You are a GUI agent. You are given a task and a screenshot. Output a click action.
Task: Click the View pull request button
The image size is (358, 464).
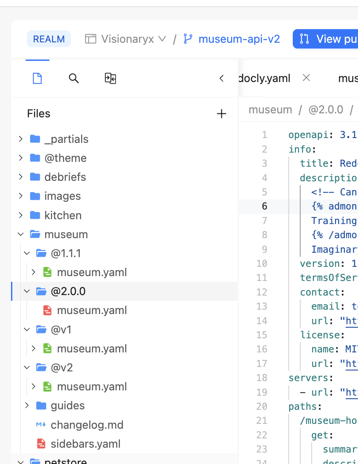325,39
